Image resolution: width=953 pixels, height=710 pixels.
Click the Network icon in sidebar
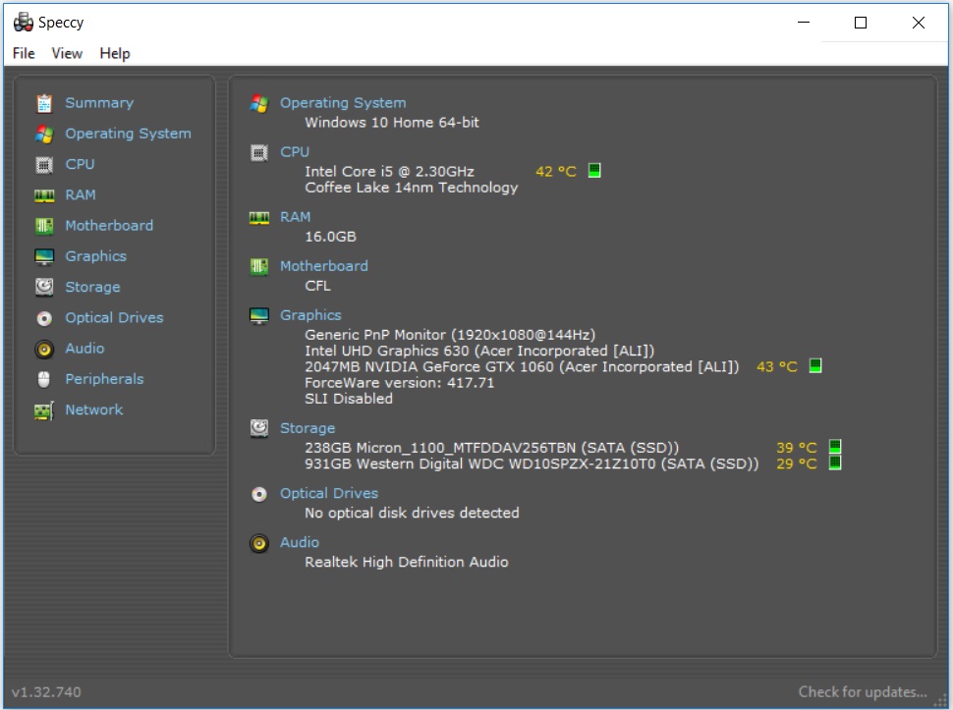coord(44,410)
